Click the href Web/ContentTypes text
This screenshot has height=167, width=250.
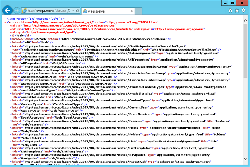pos(64,104)
